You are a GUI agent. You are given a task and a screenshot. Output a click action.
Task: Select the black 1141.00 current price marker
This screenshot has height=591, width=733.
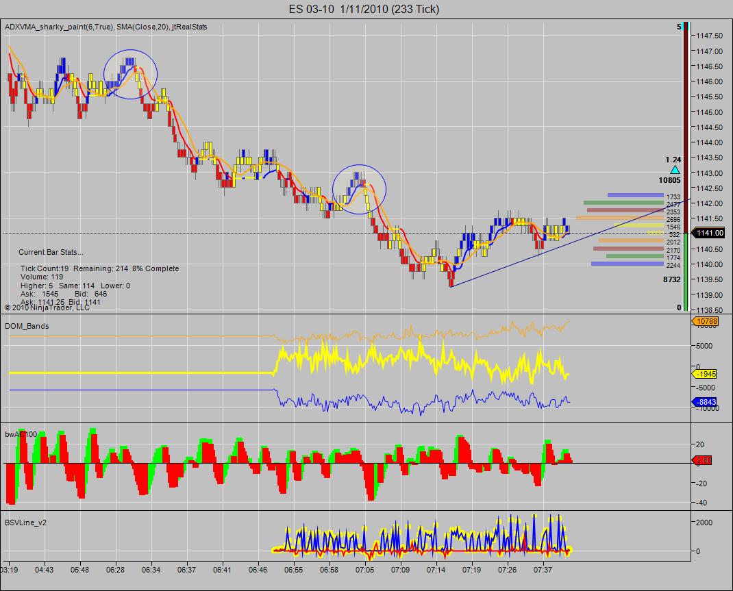pyautogui.click(x=709, y=233)
